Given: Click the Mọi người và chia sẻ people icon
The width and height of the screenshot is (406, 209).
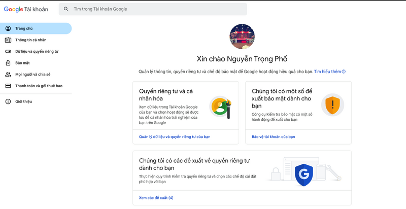Looking at the screenshot, I should [x=8, y=74].
